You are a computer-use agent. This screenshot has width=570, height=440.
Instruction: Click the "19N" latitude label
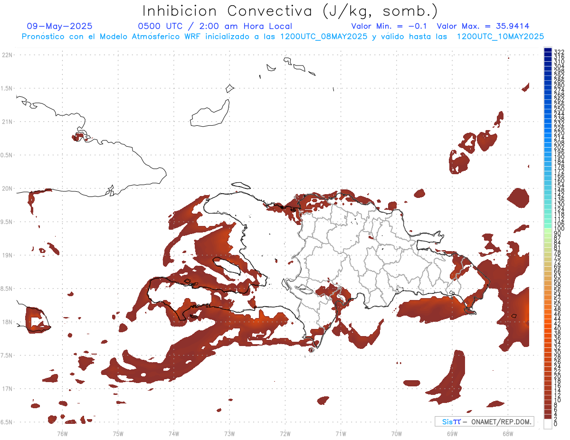pos(7,255)
